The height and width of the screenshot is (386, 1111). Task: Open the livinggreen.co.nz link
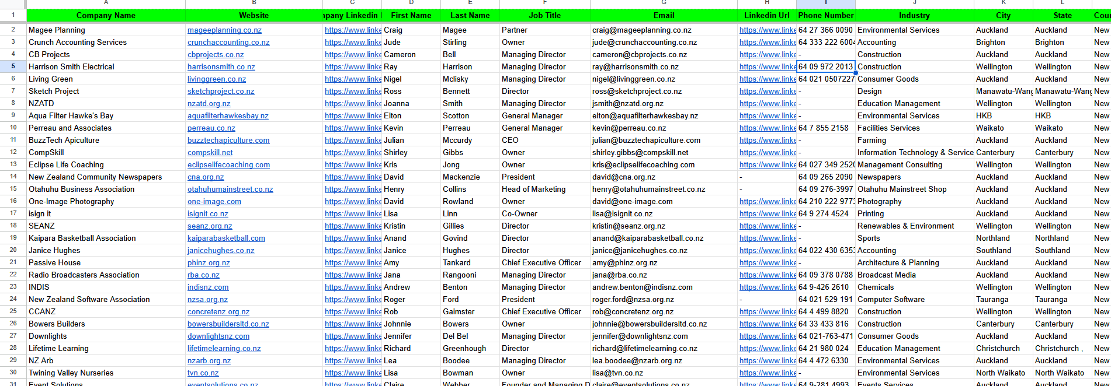(x=217, y=79)
